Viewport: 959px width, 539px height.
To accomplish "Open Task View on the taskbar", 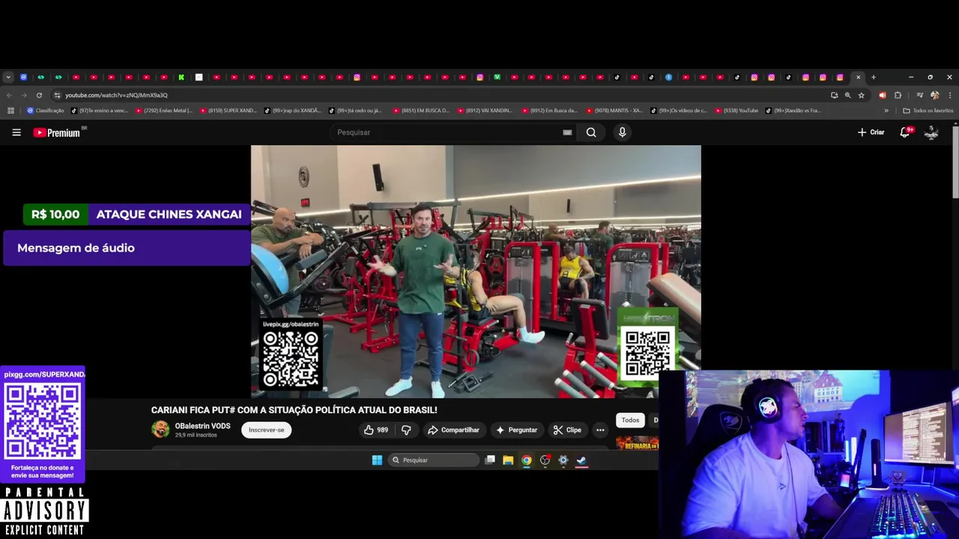I will pyautogui.click(x=490, y=460).
